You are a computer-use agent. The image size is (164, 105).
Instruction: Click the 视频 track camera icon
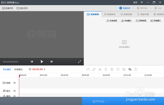[4, 83]
